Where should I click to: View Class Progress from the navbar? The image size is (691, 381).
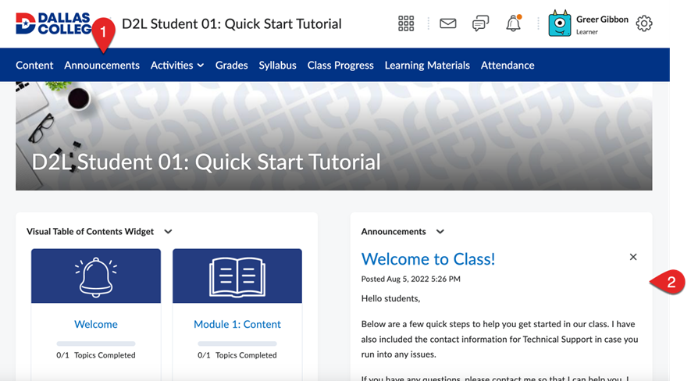pos(340,65)
